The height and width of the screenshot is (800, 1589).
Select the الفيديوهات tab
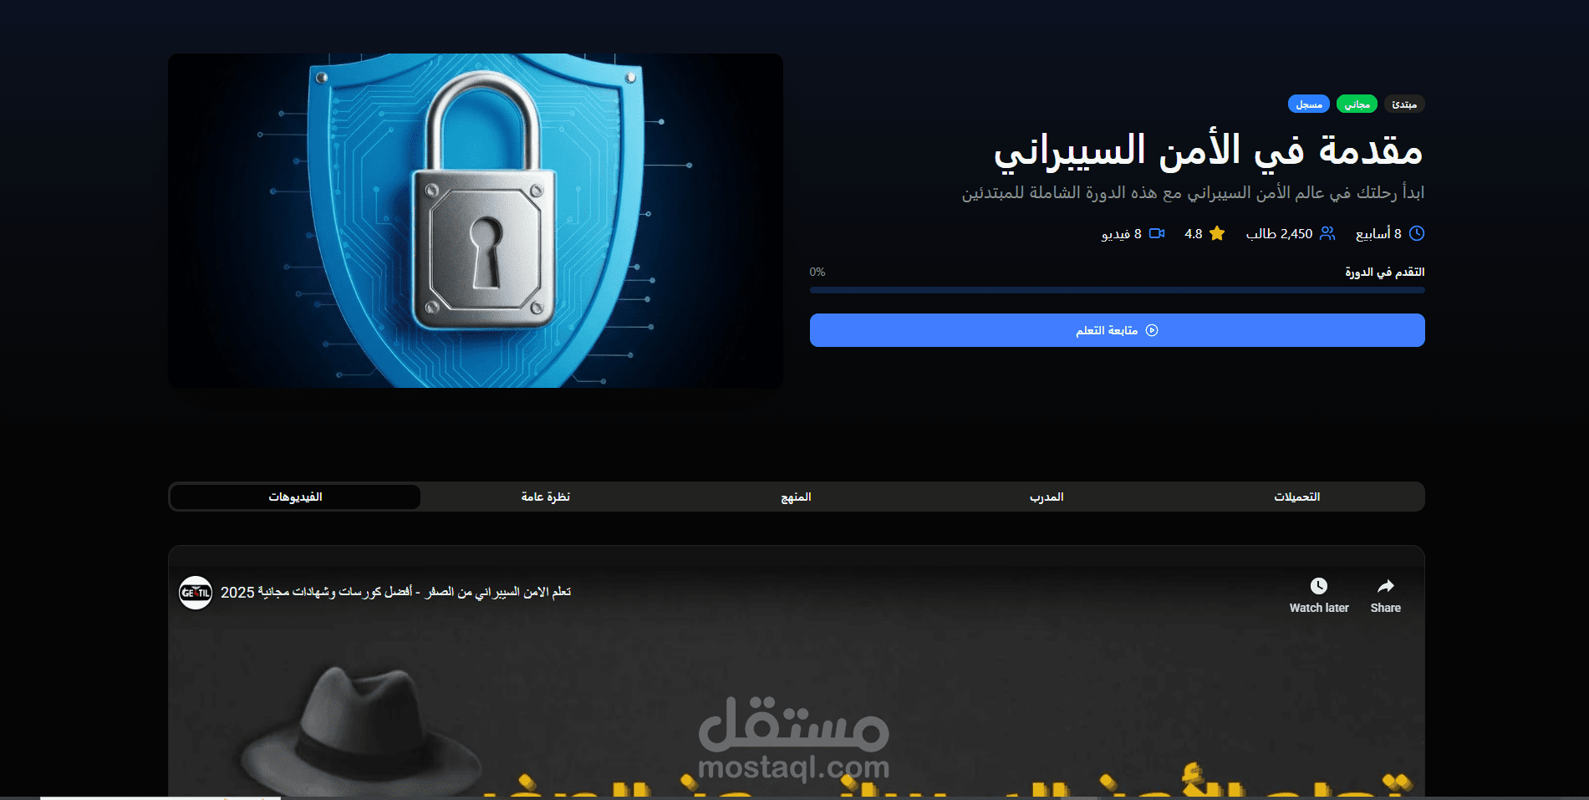295,497
